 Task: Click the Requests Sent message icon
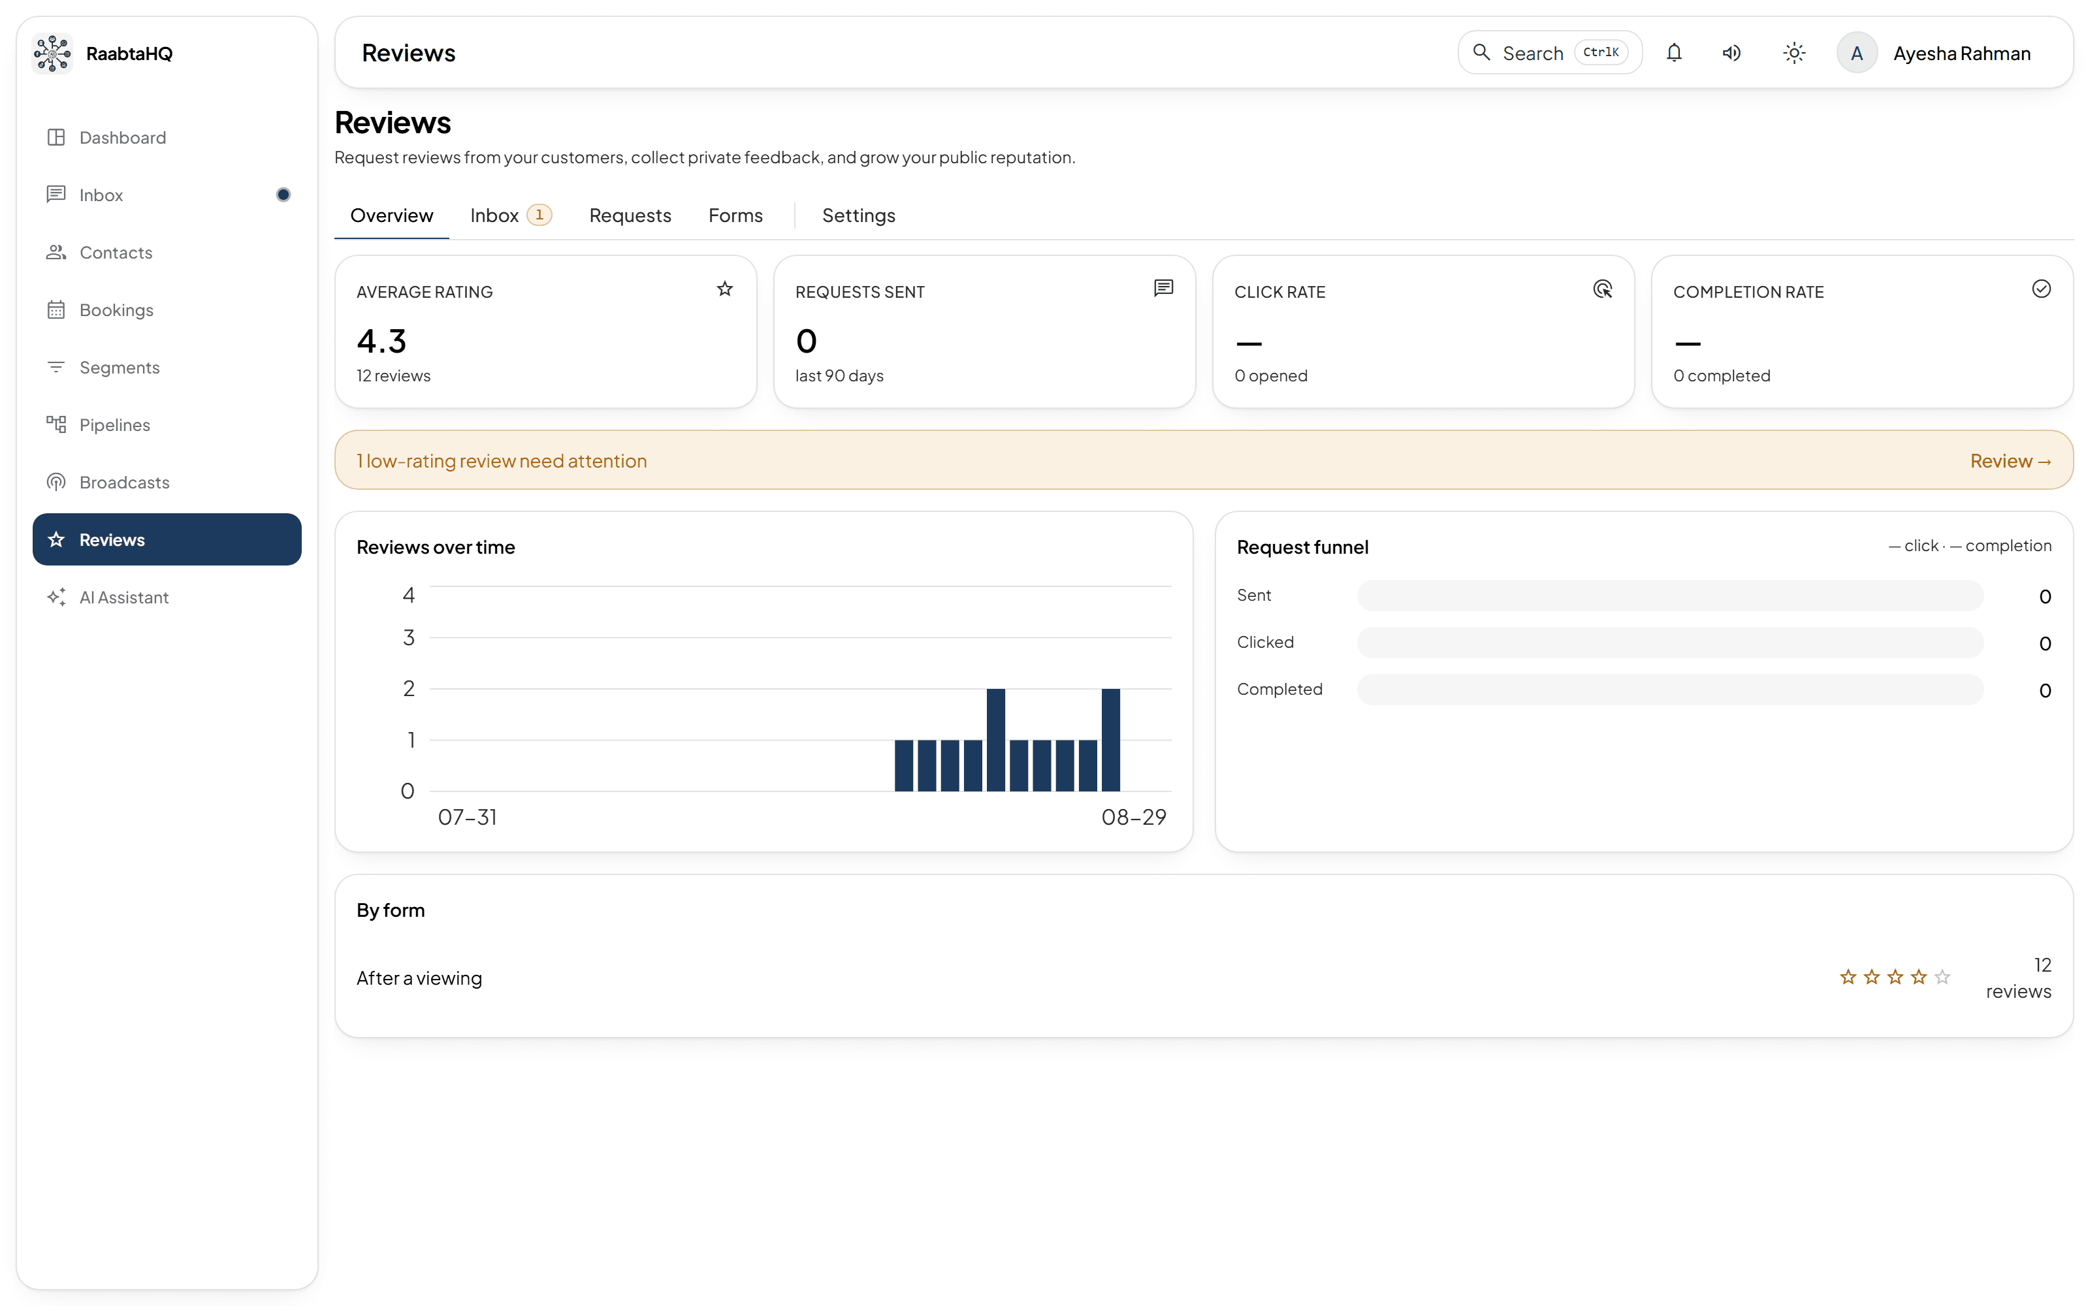[x=1163, y=289]
